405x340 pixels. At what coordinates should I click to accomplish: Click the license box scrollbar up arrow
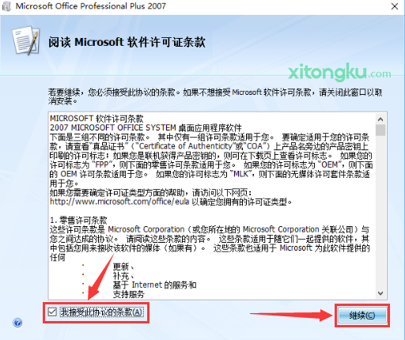[380, 119]
